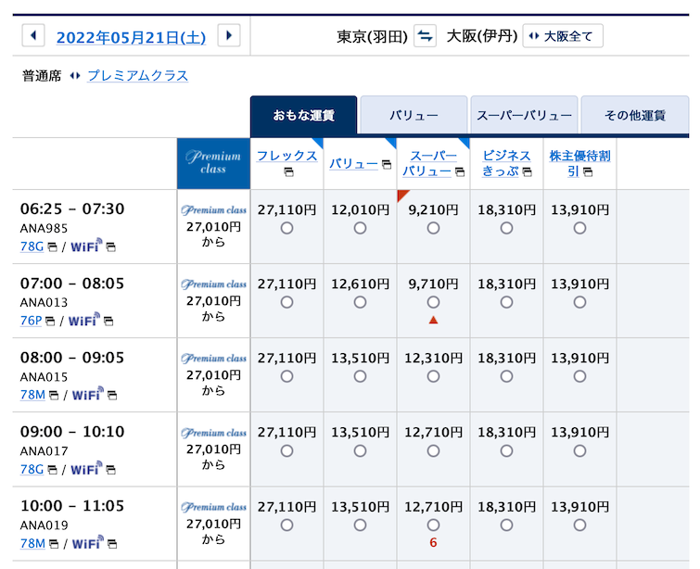Open その他運賃 tab

tap(634, 116)
